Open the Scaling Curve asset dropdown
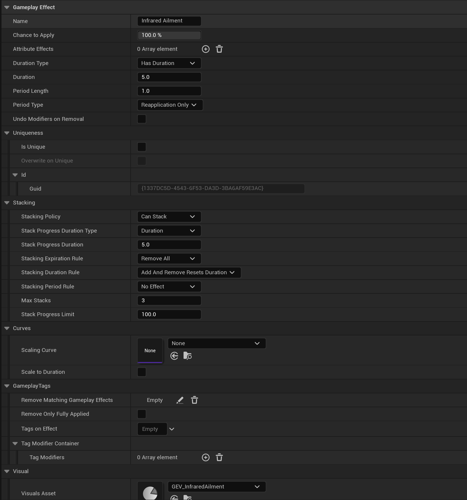The width and height of the screenshot is (467, 500). 217,343
